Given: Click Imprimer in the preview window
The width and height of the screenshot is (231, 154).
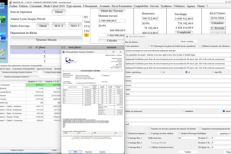Looking at the screenshot, I should [x=88, y=152].
